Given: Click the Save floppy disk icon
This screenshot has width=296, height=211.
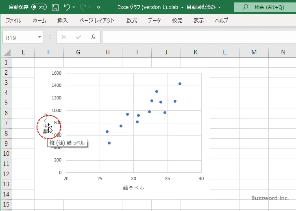Looking at the screenshot, I should (55, 7).
